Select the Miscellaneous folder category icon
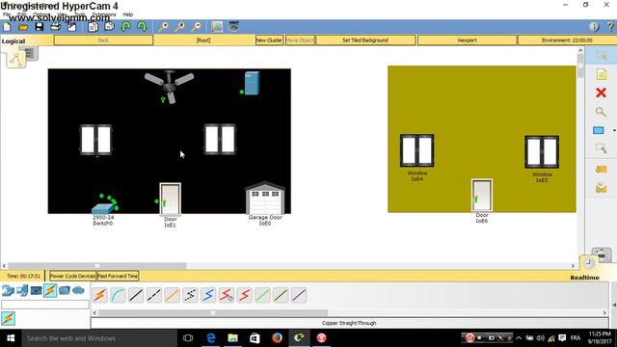The image size is (617, 347). tap(65, 291)
